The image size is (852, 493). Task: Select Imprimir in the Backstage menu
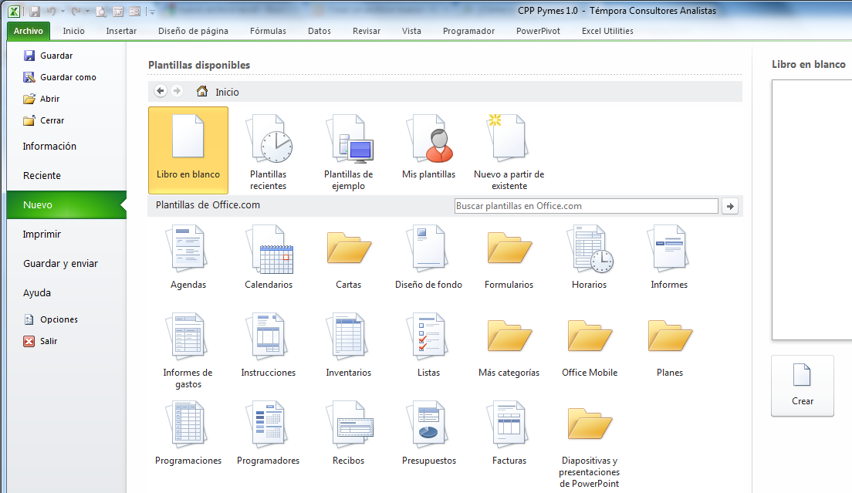point(42,235)
